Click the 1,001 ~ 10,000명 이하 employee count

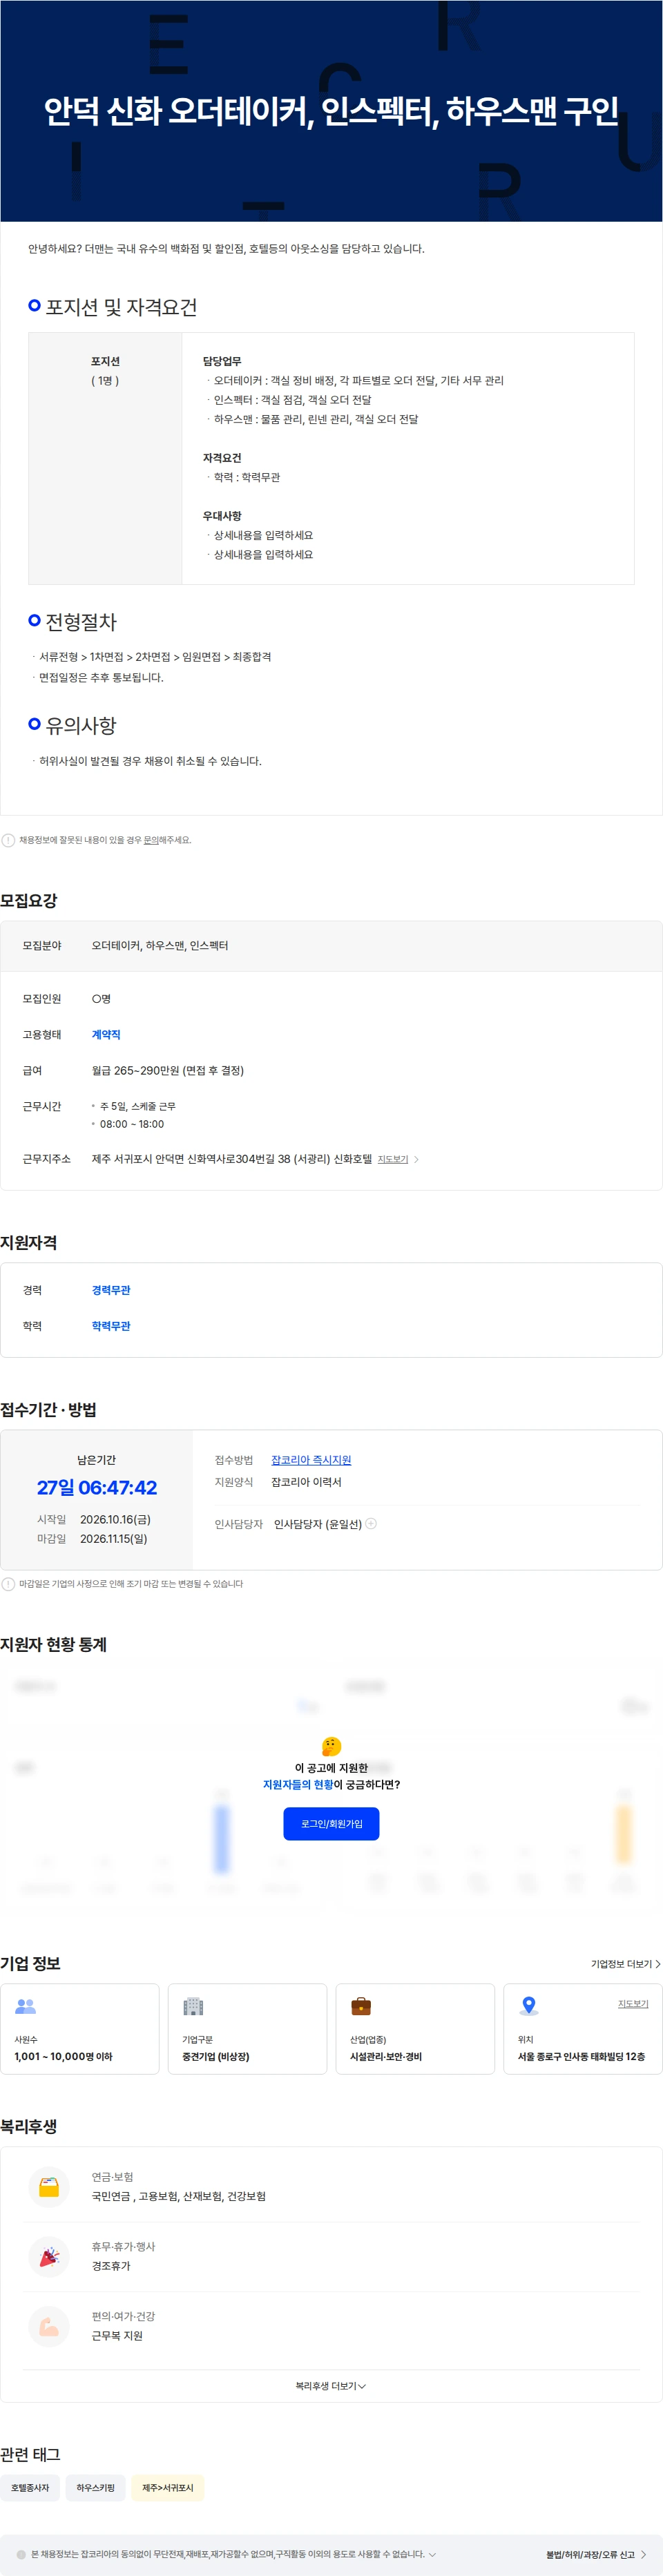pyautogui.click(x=64, y=2056)
